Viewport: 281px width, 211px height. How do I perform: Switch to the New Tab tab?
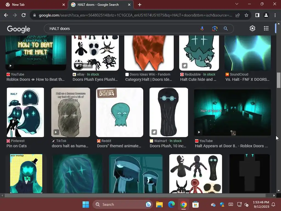(x=34, y=5)
